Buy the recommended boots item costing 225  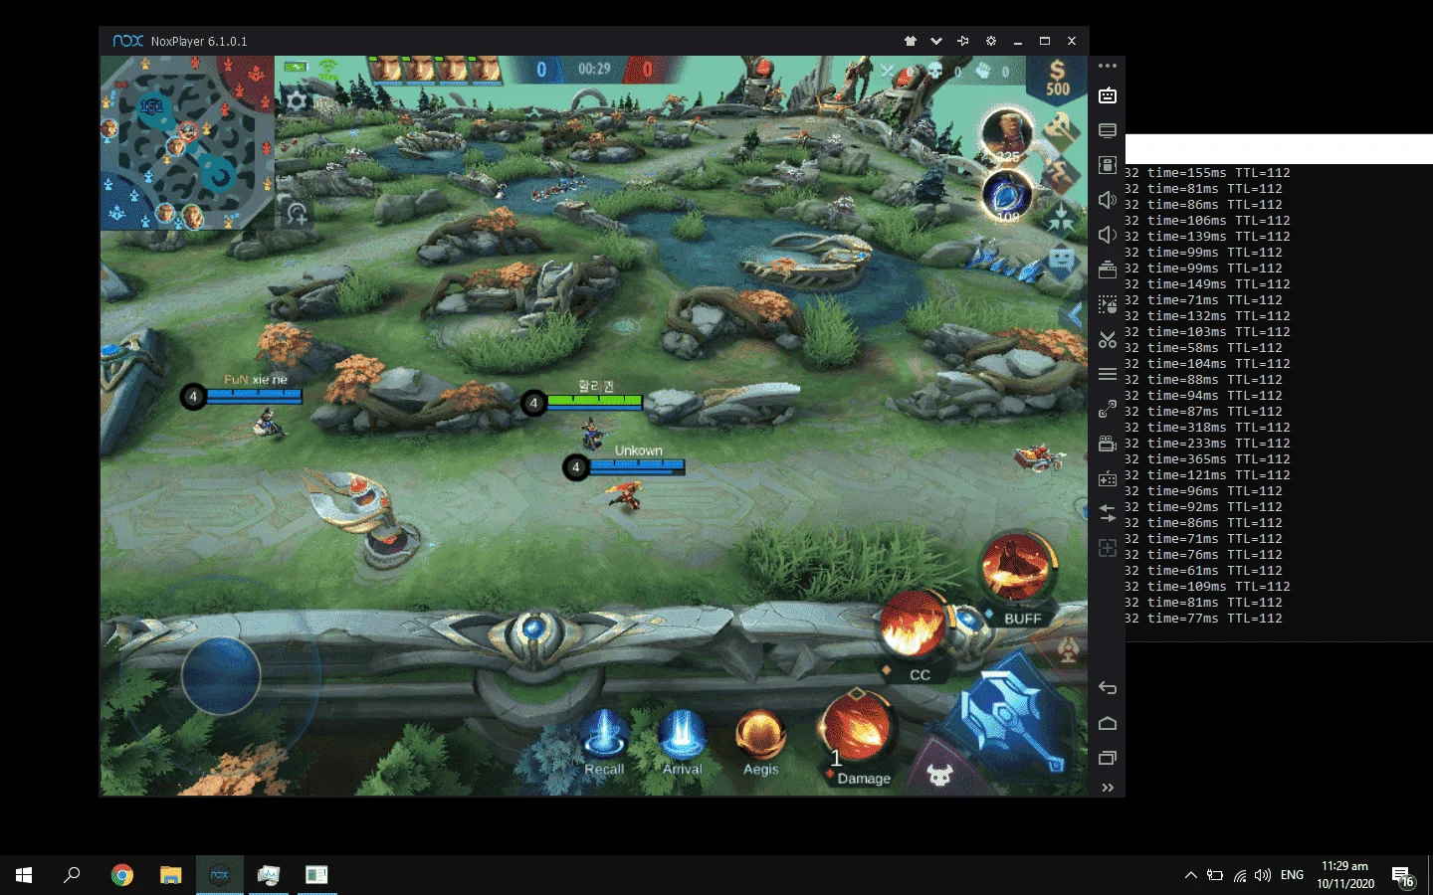(x=1007, y=134)
